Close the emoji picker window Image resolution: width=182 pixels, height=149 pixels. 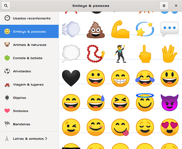tap(176, 6)
